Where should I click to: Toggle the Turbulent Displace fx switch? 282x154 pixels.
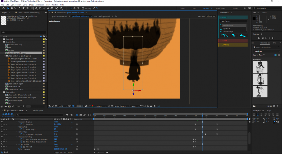pyautogui.click(x=2, y=122)
